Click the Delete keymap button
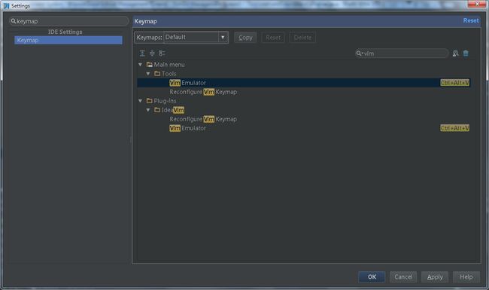489x290 pixels. [302, 38]
